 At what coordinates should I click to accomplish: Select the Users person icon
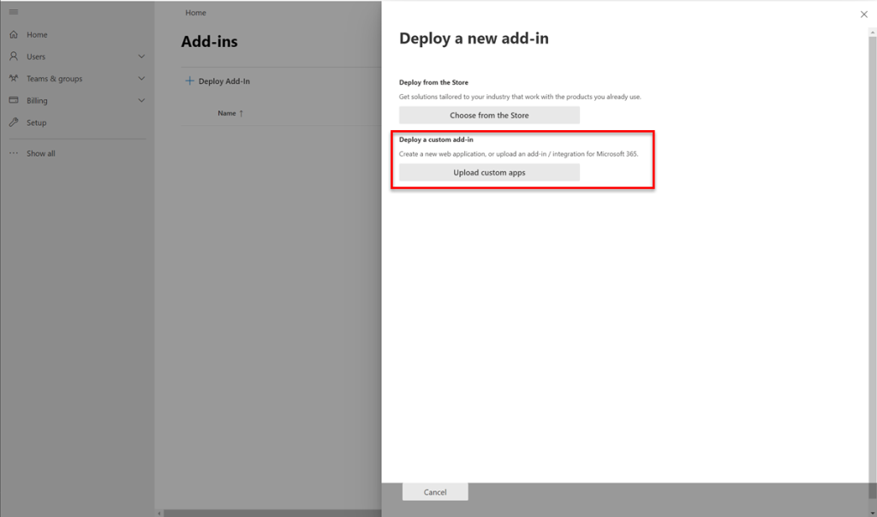point(13,56)
